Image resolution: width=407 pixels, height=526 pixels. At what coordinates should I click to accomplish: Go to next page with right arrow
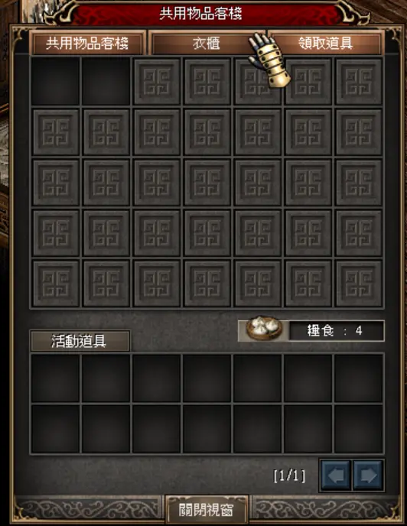pos(368,475)
